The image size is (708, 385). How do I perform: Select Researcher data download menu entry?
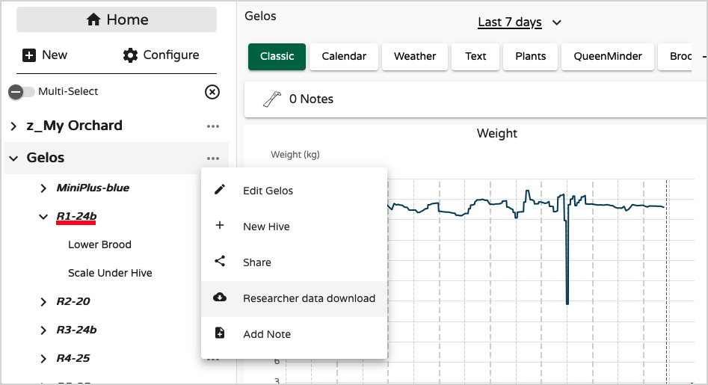[309, 298]
